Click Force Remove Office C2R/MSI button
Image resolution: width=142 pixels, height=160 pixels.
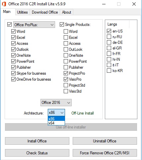[x=105, y=153]
